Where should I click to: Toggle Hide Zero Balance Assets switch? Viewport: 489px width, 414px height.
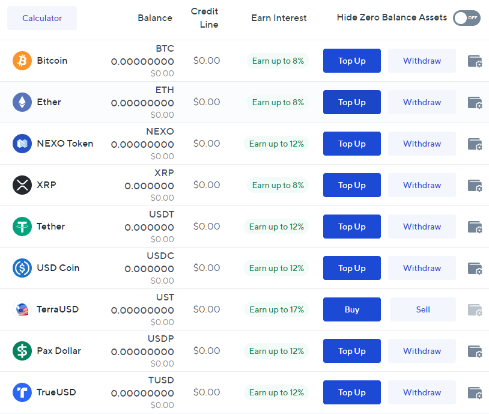point(467,18)
